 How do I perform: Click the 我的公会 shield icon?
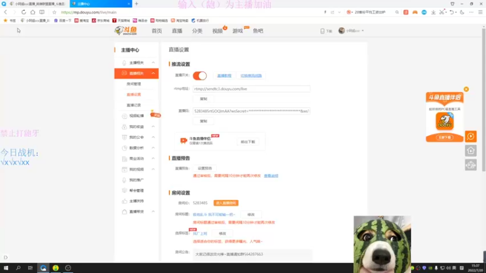125,138
